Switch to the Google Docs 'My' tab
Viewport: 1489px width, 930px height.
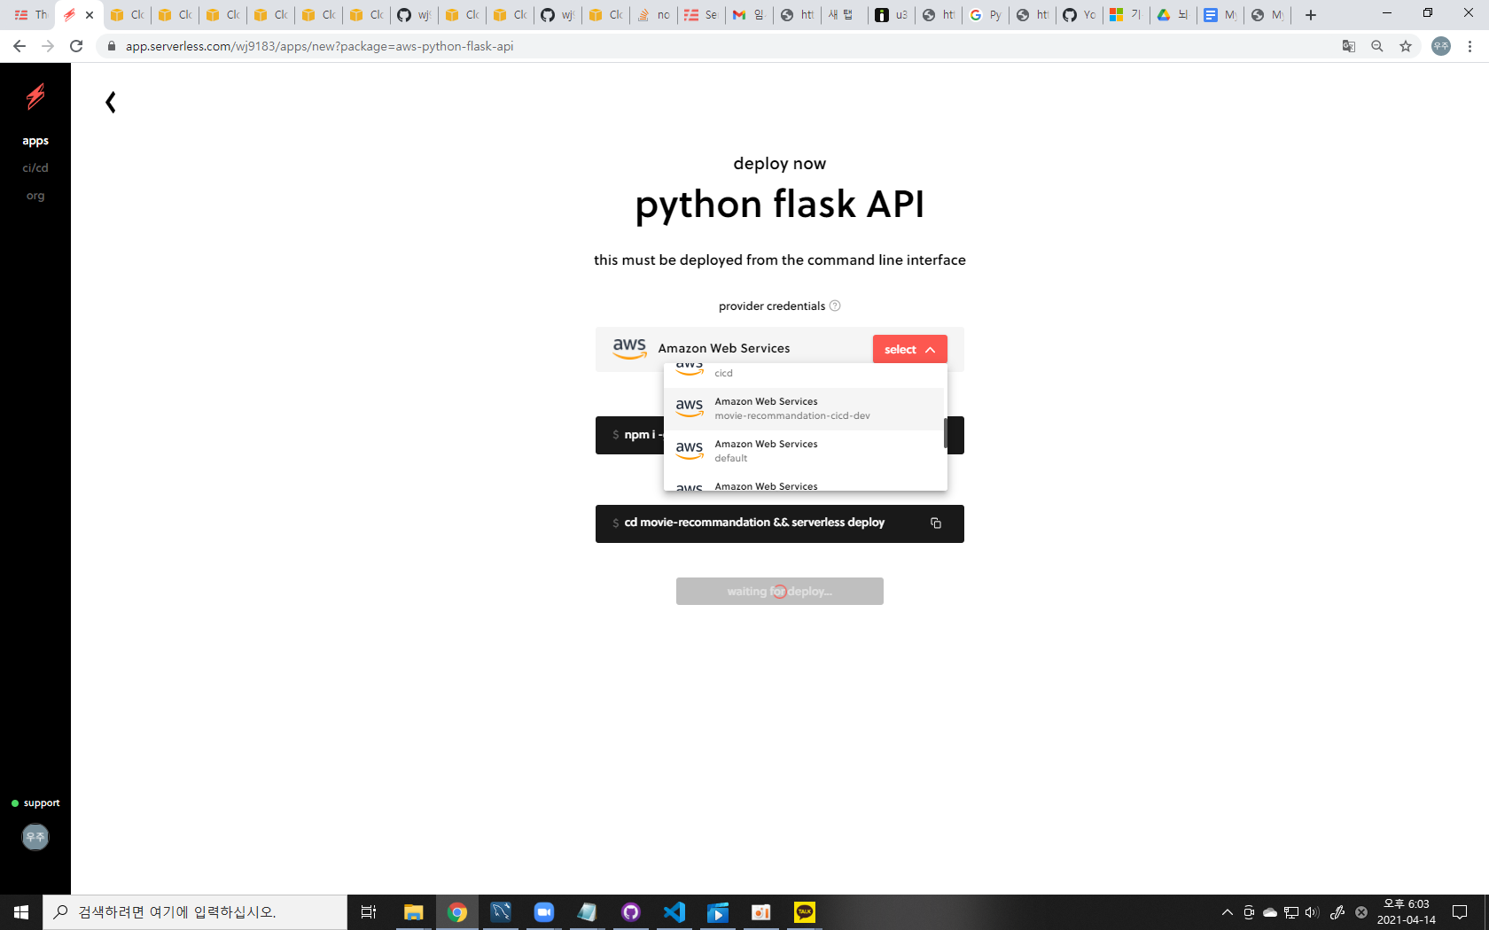coord(1220,15)
